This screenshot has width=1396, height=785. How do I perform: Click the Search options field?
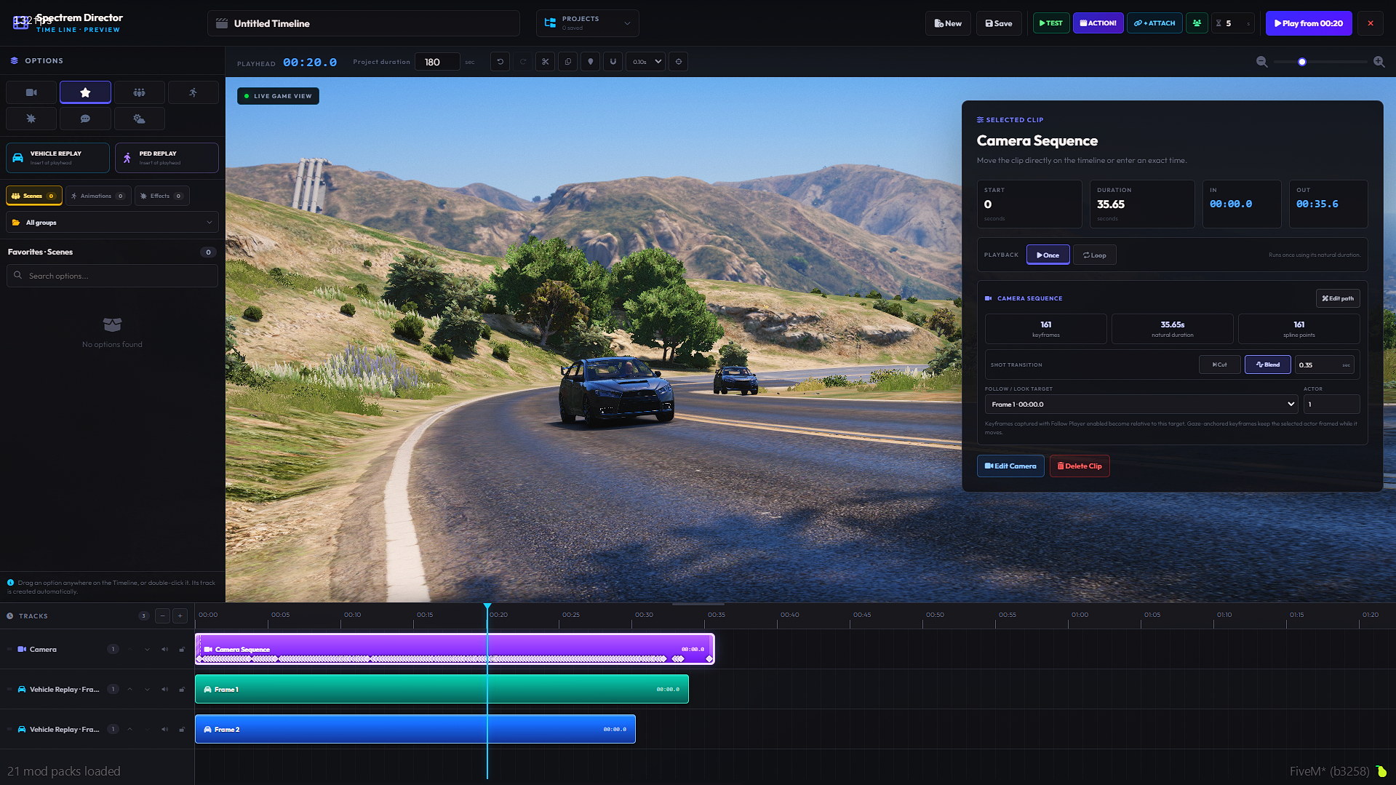[x=112, y=276]
